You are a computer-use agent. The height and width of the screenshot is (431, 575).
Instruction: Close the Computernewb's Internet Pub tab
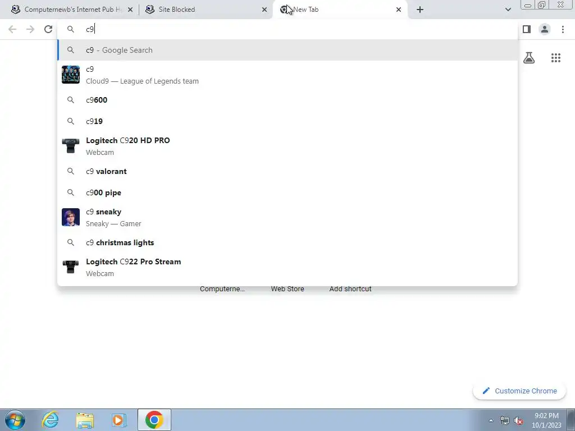(130, 10)
